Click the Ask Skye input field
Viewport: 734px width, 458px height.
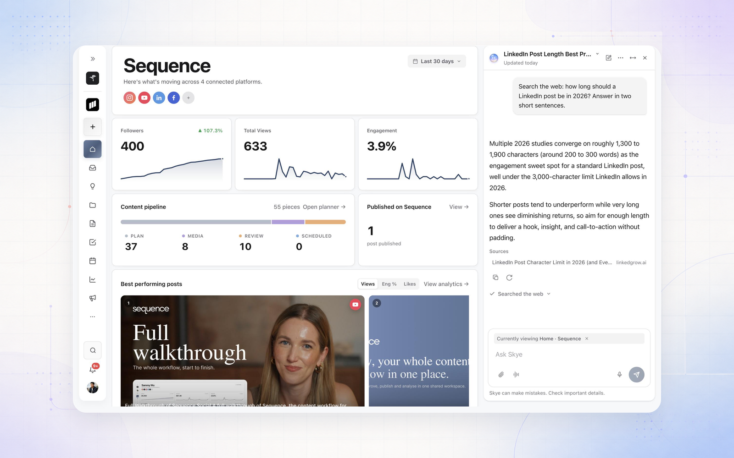(x=569, y=354)
